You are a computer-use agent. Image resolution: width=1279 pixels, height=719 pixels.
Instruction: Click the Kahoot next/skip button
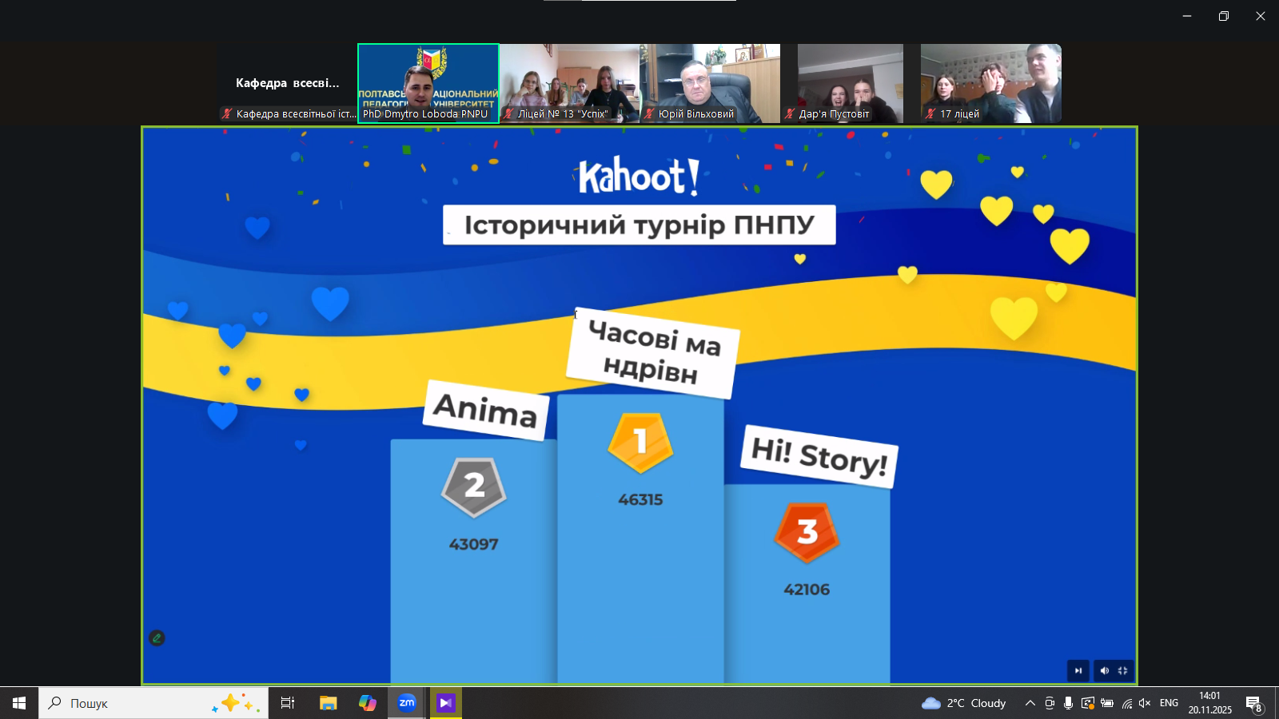(1078, 671)
